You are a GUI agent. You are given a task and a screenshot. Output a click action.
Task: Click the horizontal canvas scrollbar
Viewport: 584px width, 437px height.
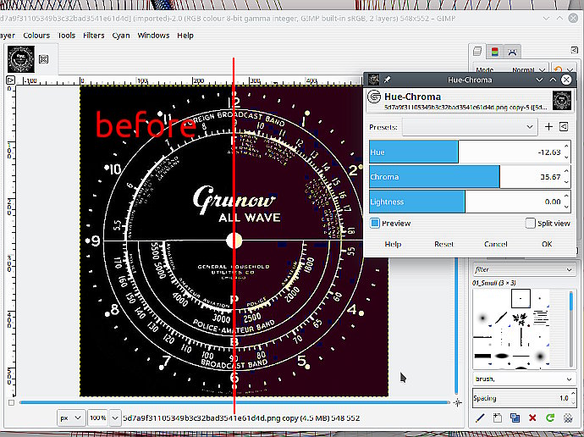(x=234, y=402)
